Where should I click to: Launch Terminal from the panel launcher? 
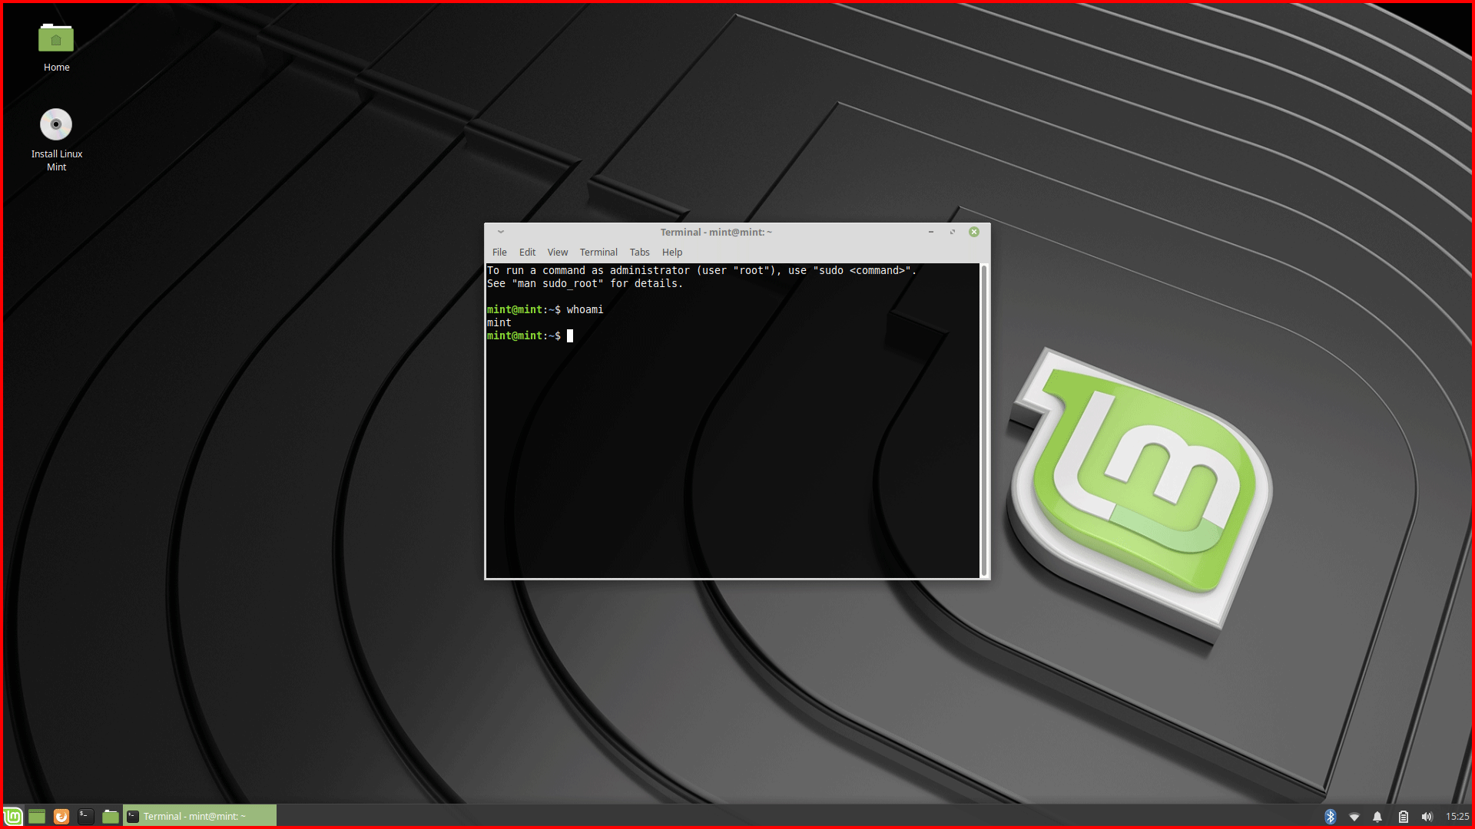(86, 816)
